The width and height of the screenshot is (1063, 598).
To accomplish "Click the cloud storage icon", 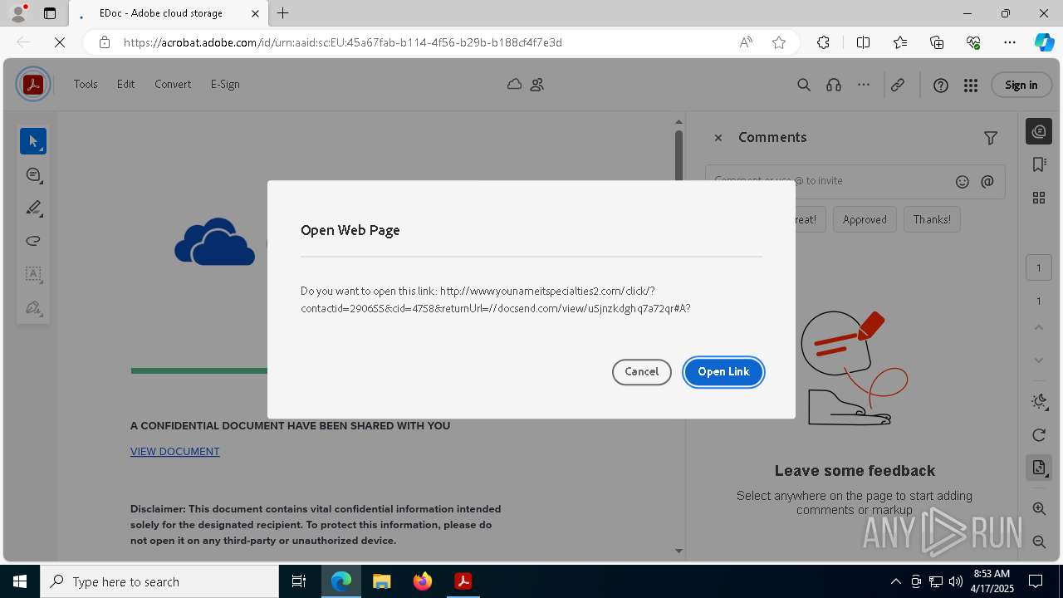I will [515, 84].
